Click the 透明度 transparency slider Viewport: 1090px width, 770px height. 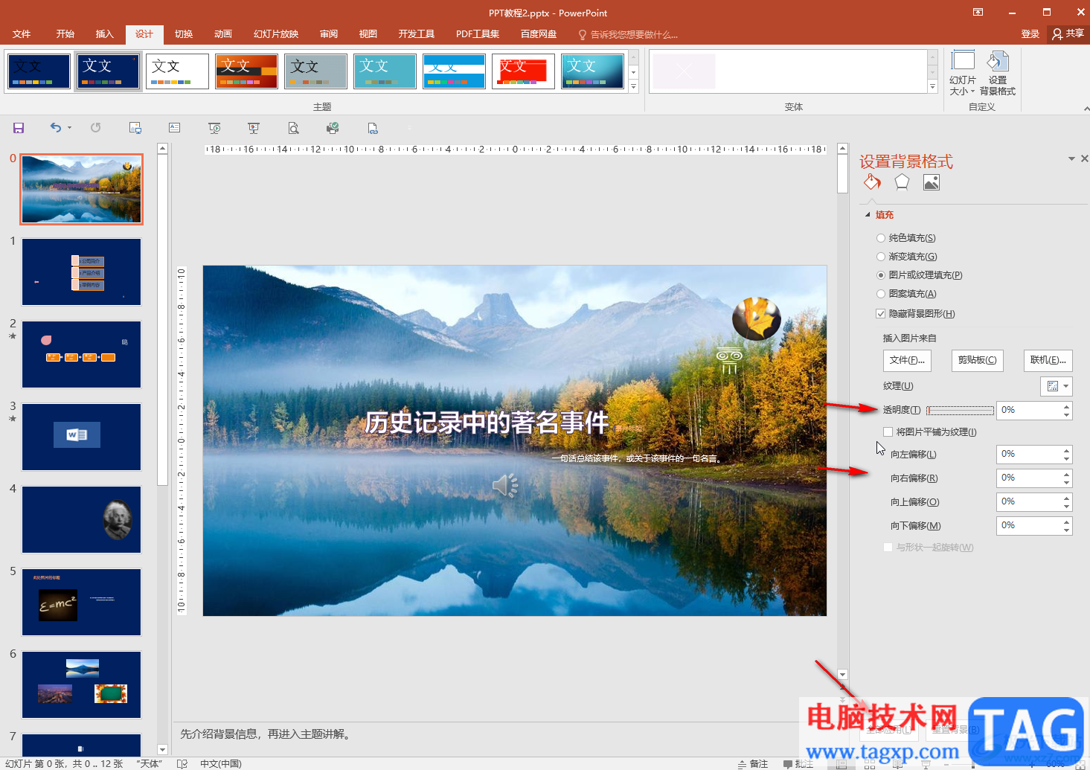(960, 411)
